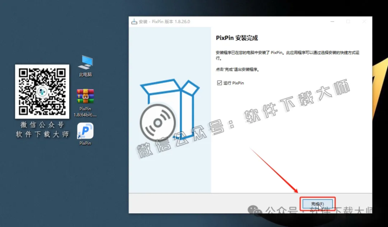This screenshot has width=388, height=227.
Task: Click the setup icon in the installer title bar
Action: (135, 22)
